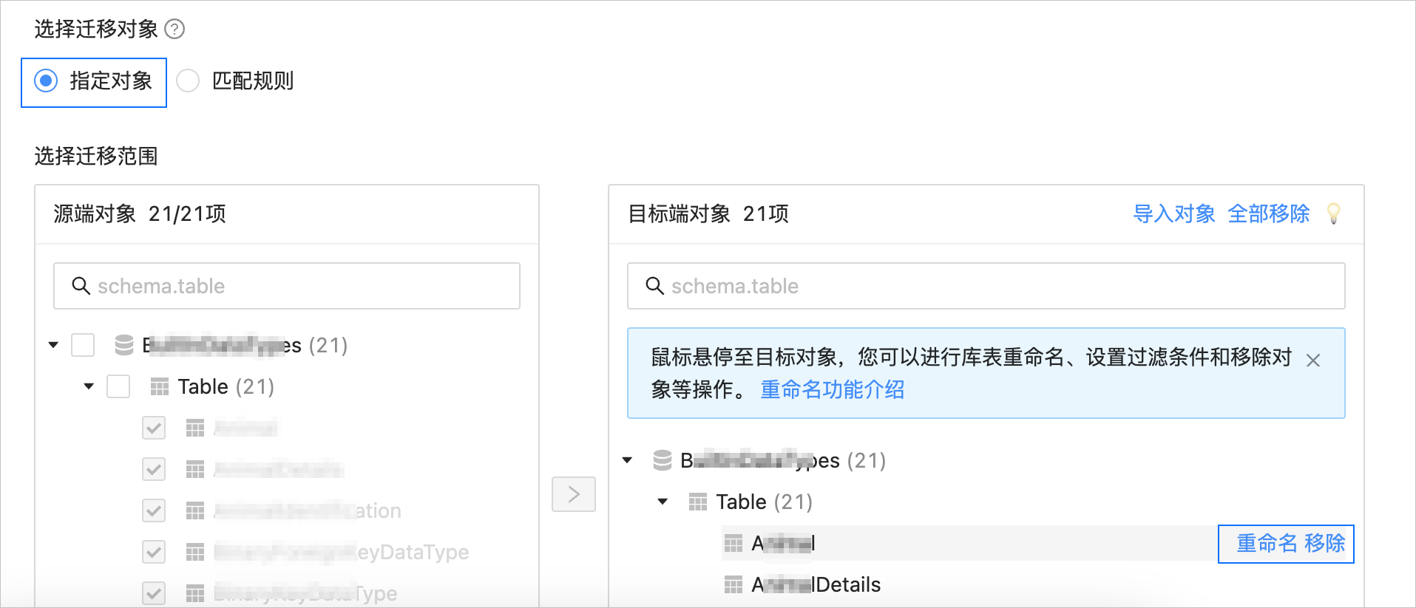Viewport: 1416px width, 608px height.
Task: Click the target database icon
Action: point(663,460)
